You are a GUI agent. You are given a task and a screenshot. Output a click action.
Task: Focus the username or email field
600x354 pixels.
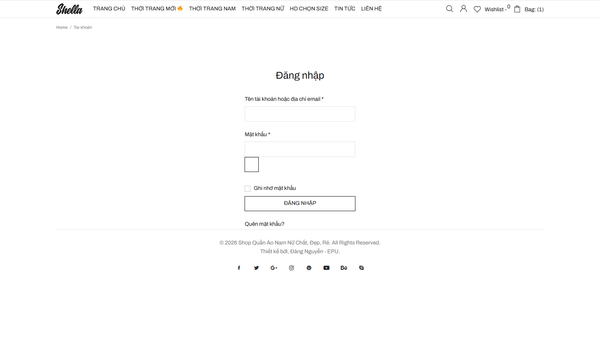[x=300, y=114]
